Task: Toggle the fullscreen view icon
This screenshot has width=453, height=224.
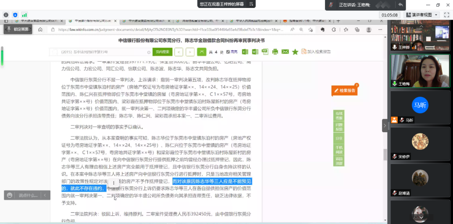Action: (447, 15)
